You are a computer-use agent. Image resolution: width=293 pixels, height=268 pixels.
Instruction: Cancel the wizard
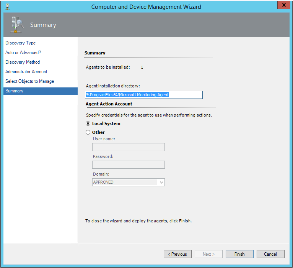(x=270, y=254)
